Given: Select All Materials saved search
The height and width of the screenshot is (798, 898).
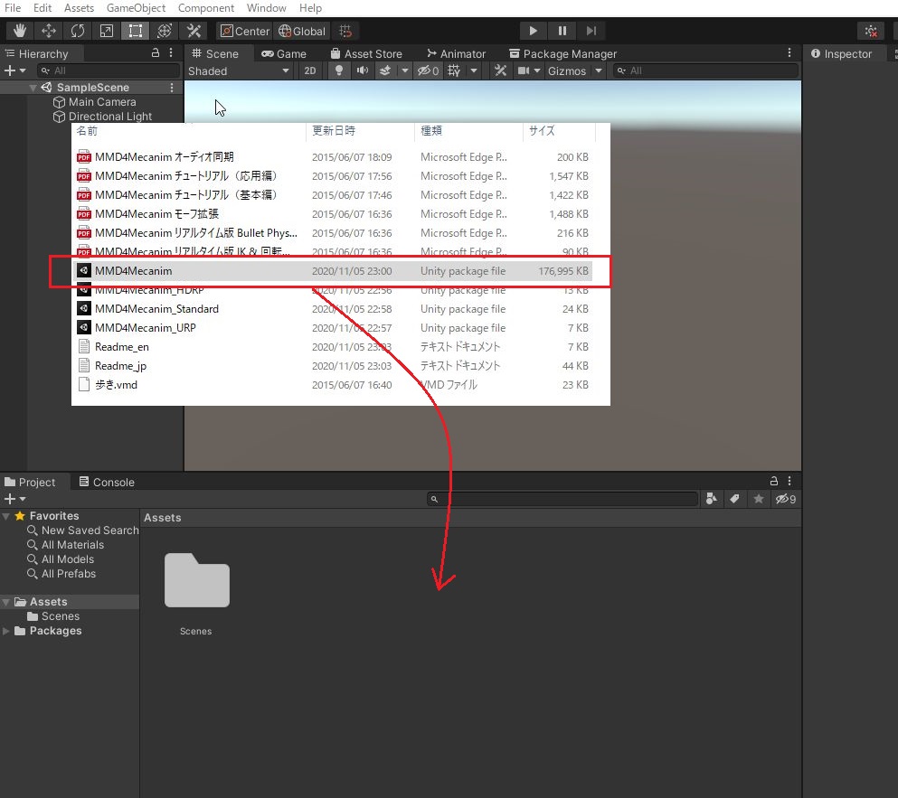Looking at the screenshot, I should pos(72,545).
